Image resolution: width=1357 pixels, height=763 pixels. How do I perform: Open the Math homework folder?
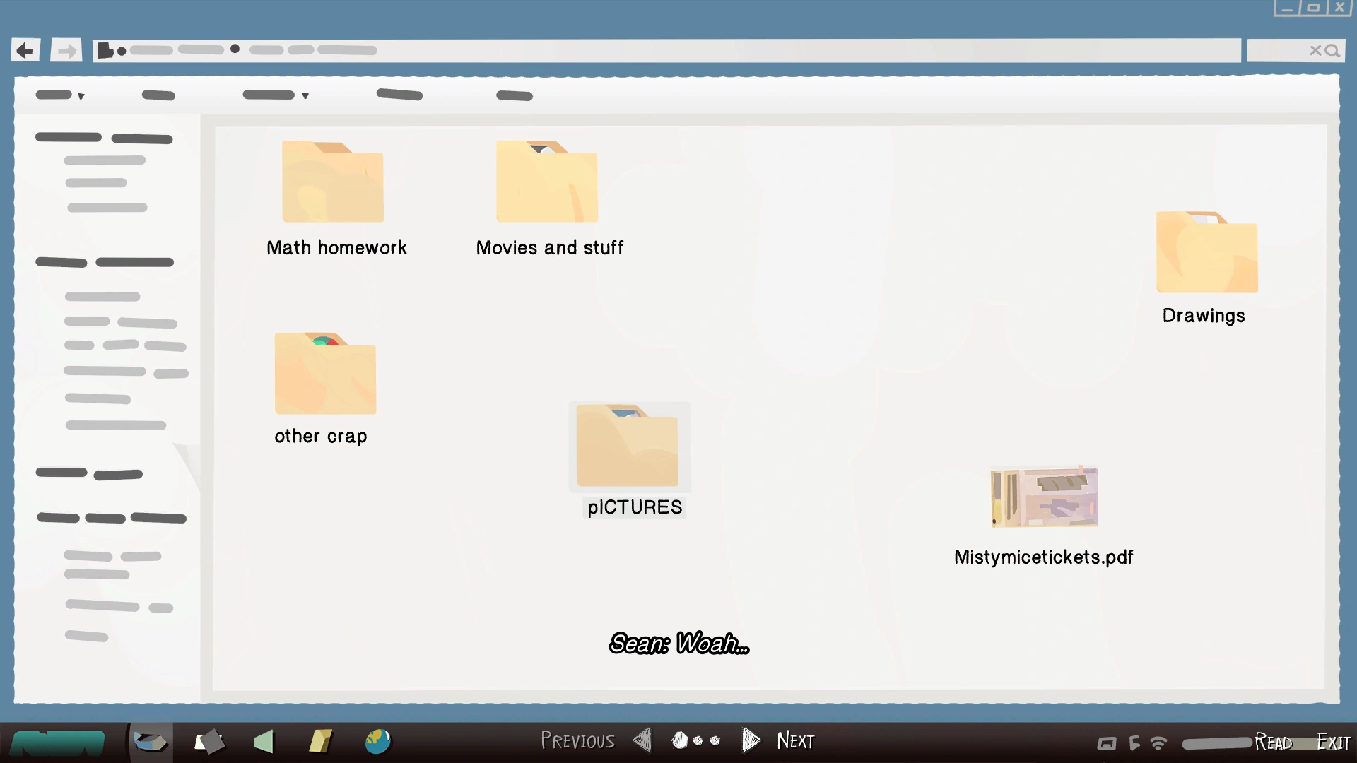pyautogui.click(x=333, y=182)
